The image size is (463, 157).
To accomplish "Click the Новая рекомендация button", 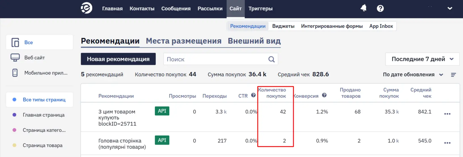I will tap(118, 59).
